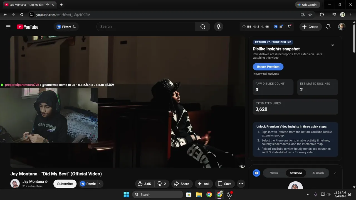This screenshot has height=200, width=356.
Task: Switch to the vidIQ Views tab
Action: click(x=274, y=173)
